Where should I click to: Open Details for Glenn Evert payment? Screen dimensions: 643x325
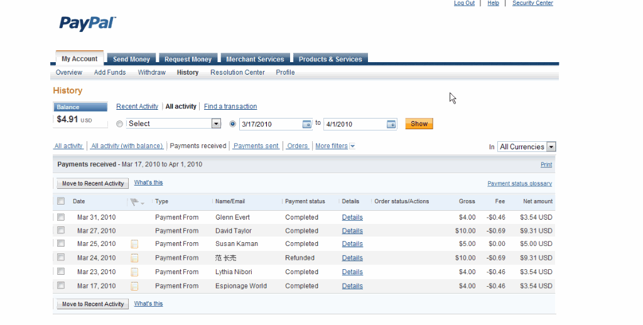(x=352, y=217)
